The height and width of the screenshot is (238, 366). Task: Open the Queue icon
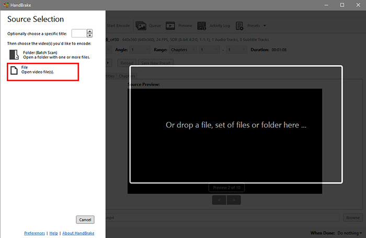coord(141,26)
